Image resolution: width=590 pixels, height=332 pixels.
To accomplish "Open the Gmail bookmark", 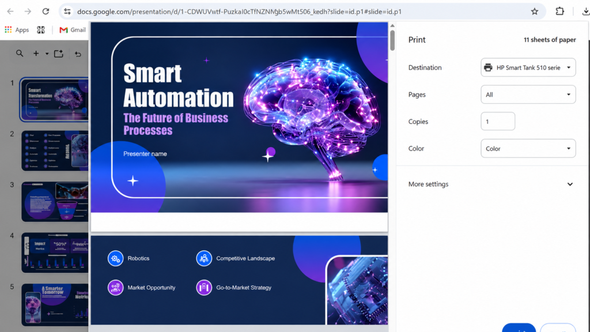I will click(x=73, y=30).
